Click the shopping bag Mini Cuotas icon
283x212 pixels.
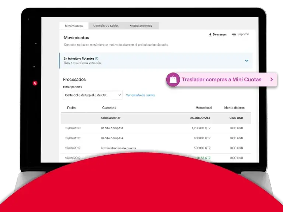173,79
